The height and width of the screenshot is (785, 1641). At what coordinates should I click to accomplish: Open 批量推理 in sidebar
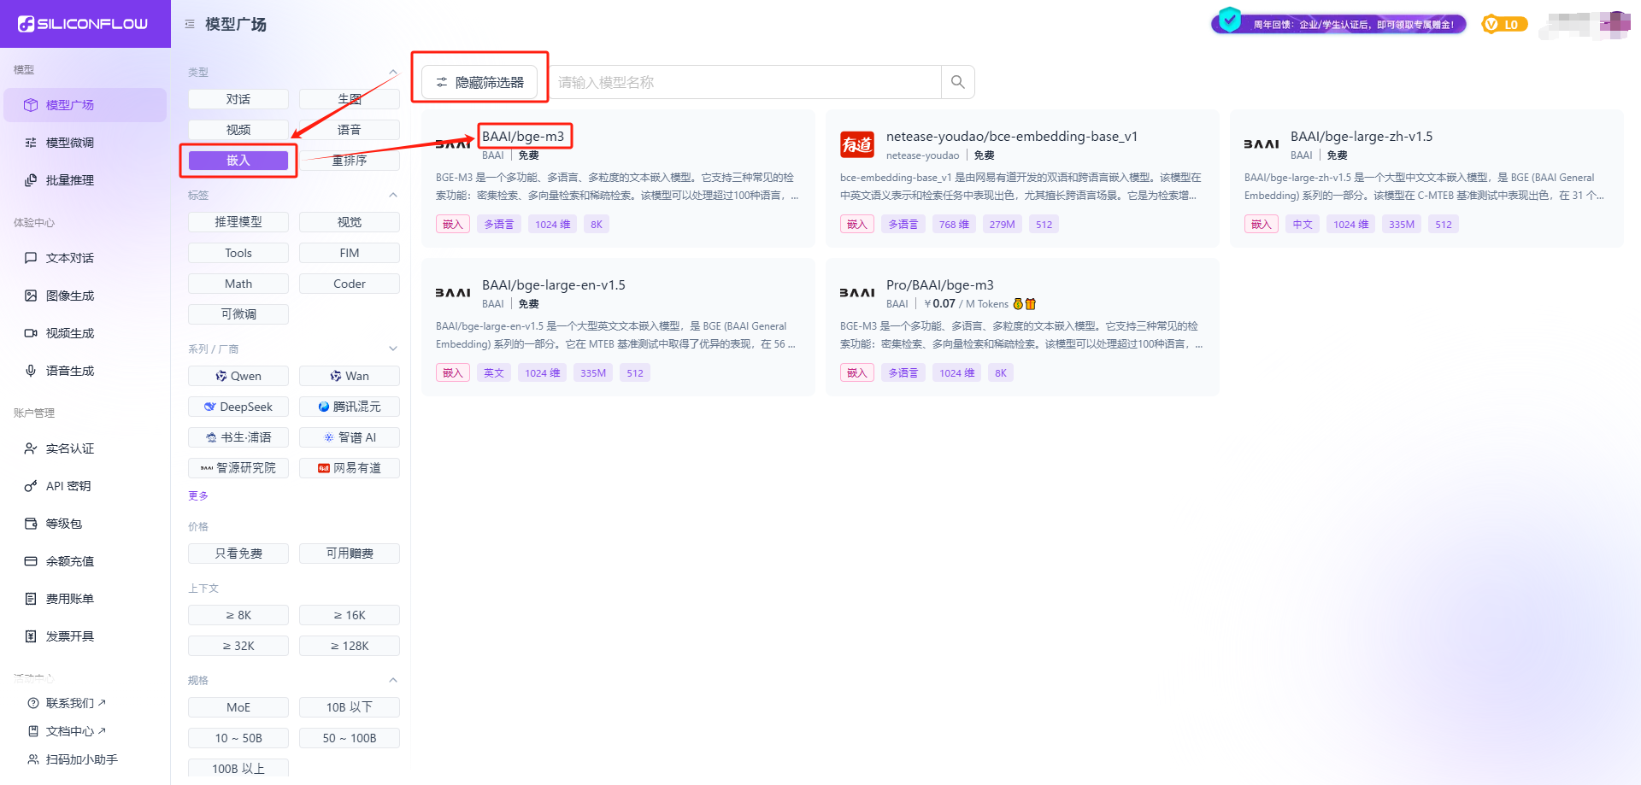(x=85, y=180)
